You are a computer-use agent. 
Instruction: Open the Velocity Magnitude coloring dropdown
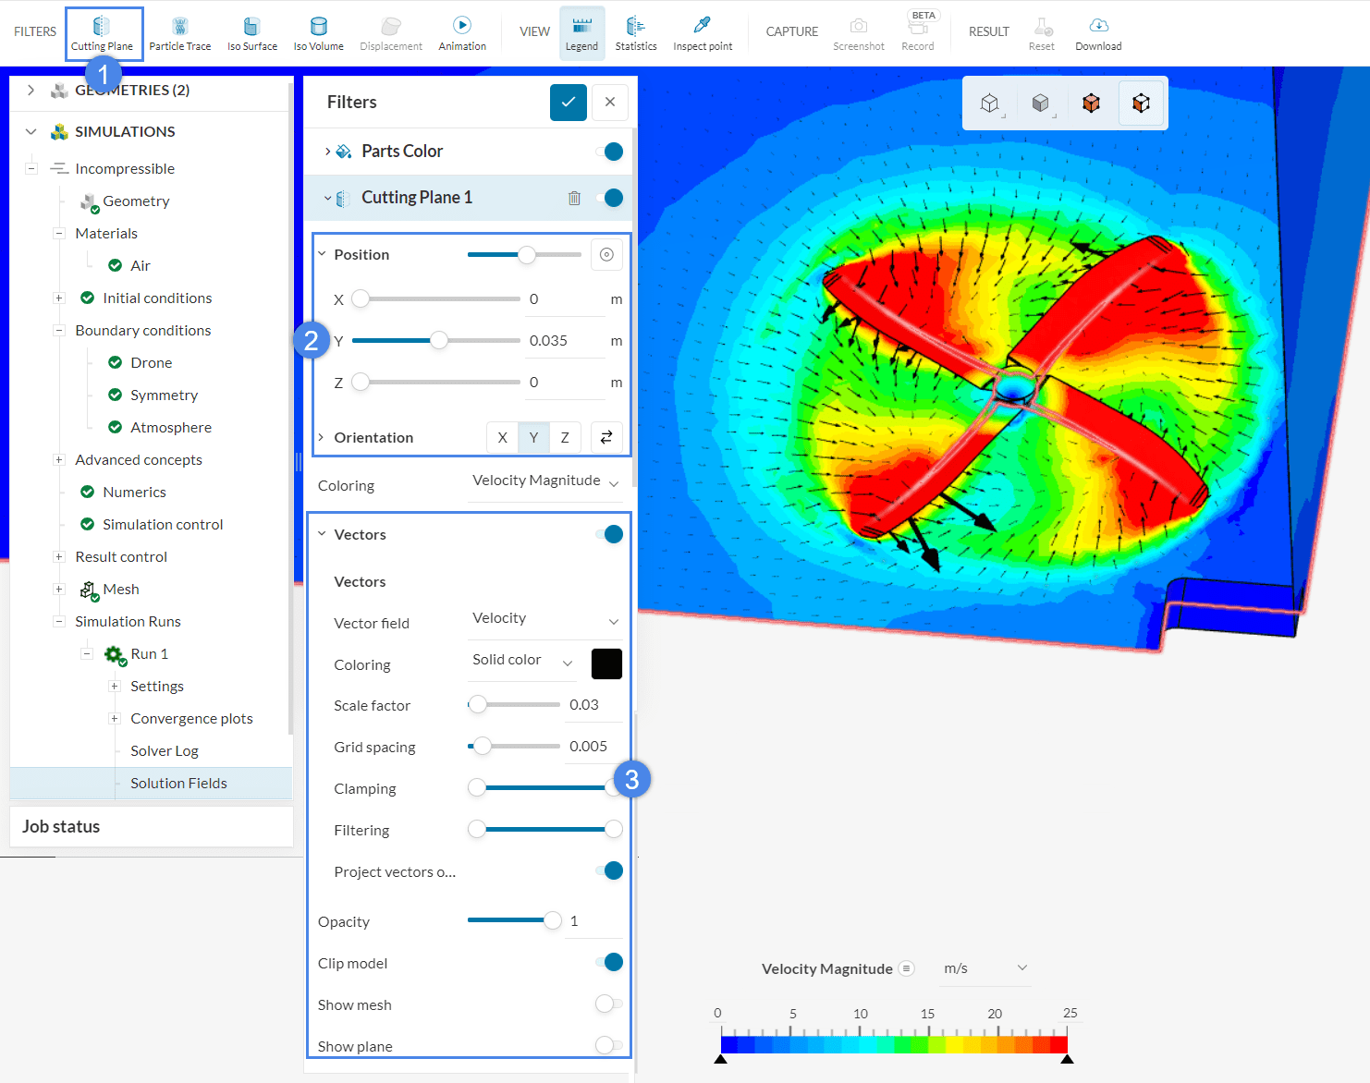(x=544, y=481)
